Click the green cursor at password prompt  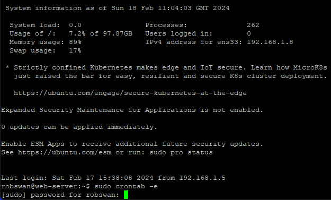[x=126, y=195]
